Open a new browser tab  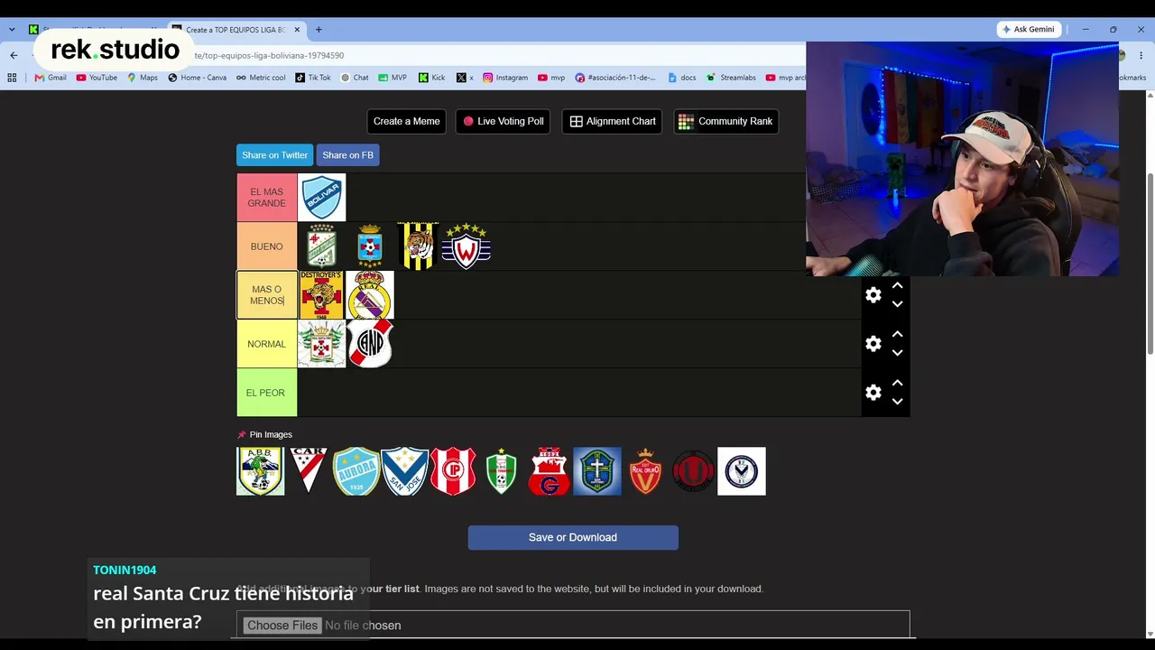[319, 30]
